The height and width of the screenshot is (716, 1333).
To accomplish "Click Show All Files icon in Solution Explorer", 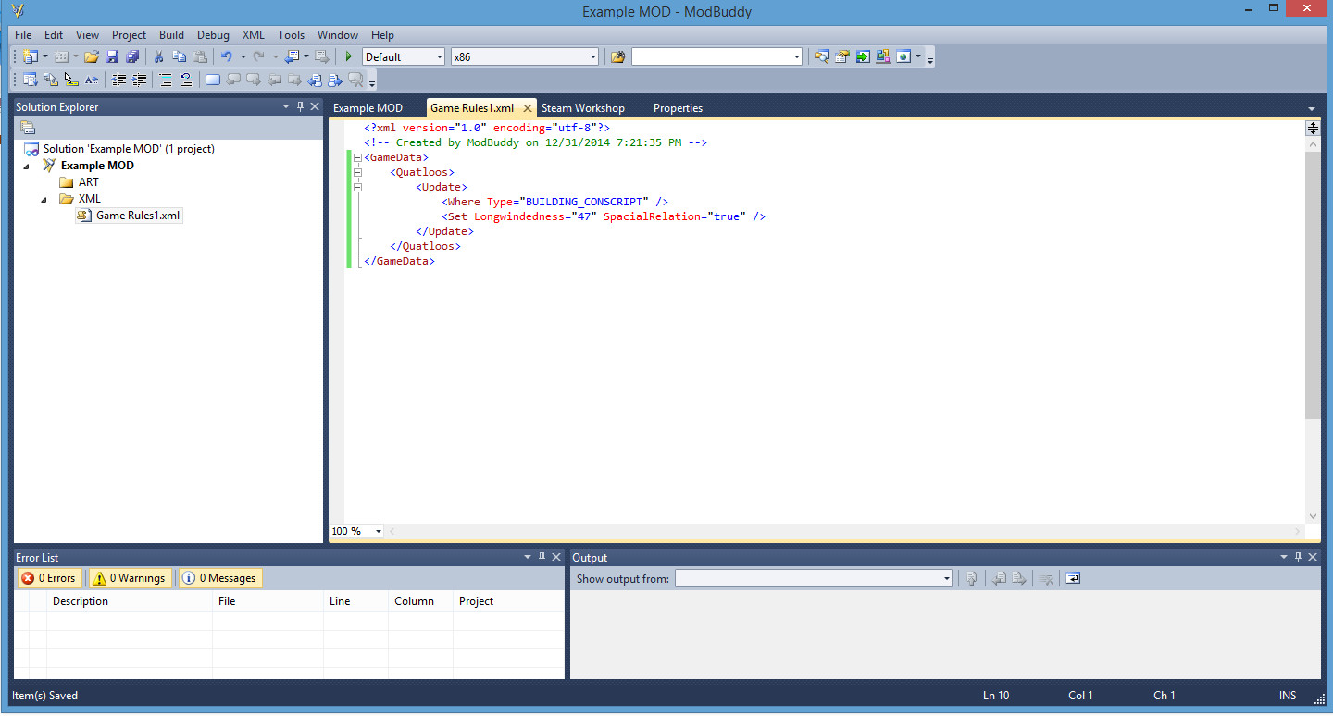I will point(28,128).
